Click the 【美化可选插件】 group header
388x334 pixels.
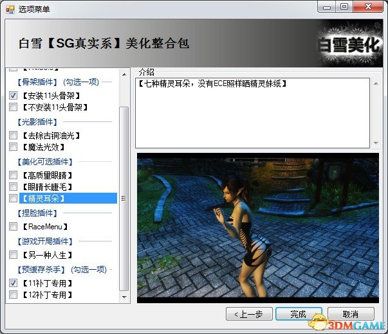click(45, 162)
